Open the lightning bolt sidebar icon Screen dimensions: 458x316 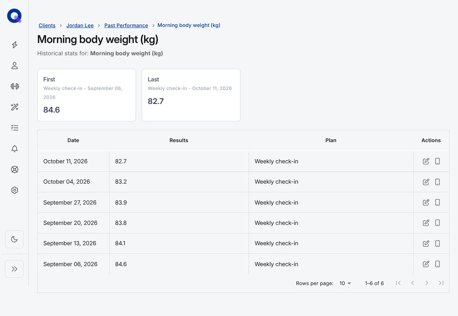point(15,45)
